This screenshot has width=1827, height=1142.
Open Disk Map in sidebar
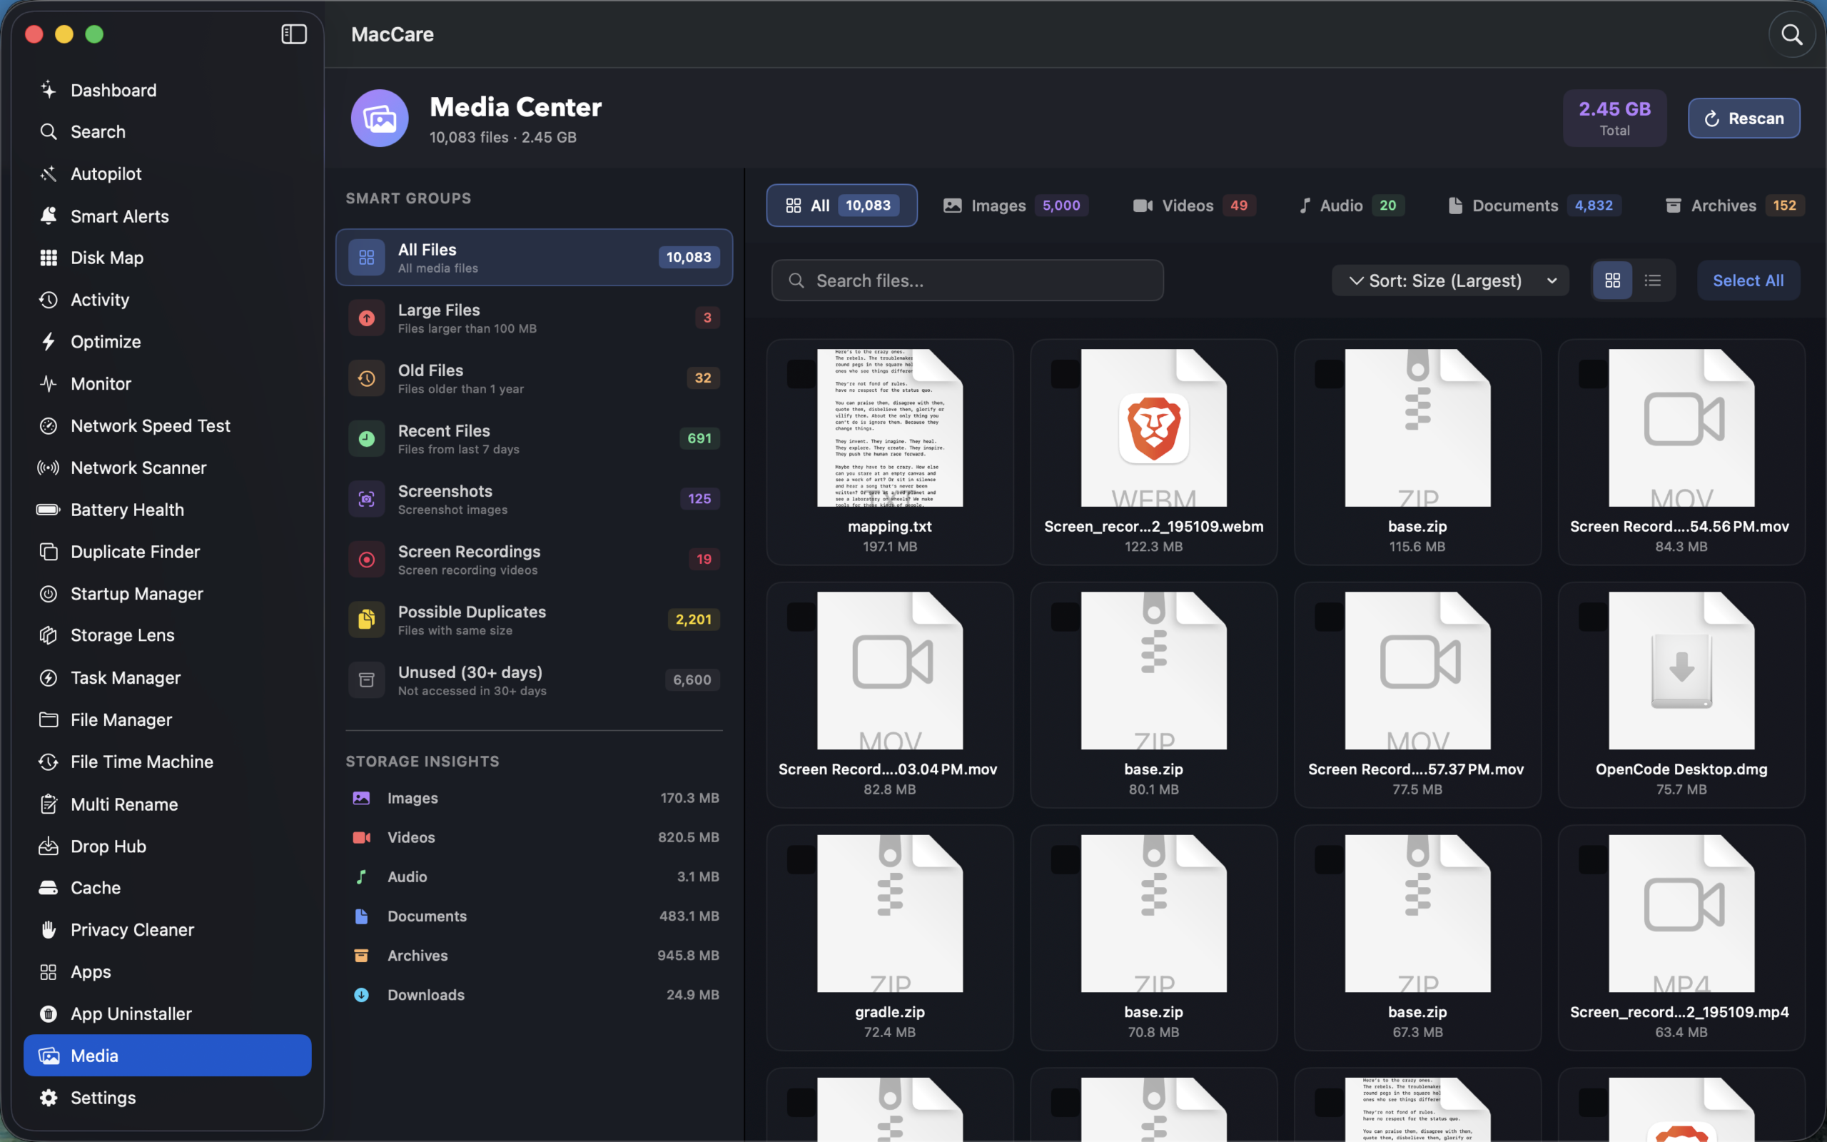[167, 258]
